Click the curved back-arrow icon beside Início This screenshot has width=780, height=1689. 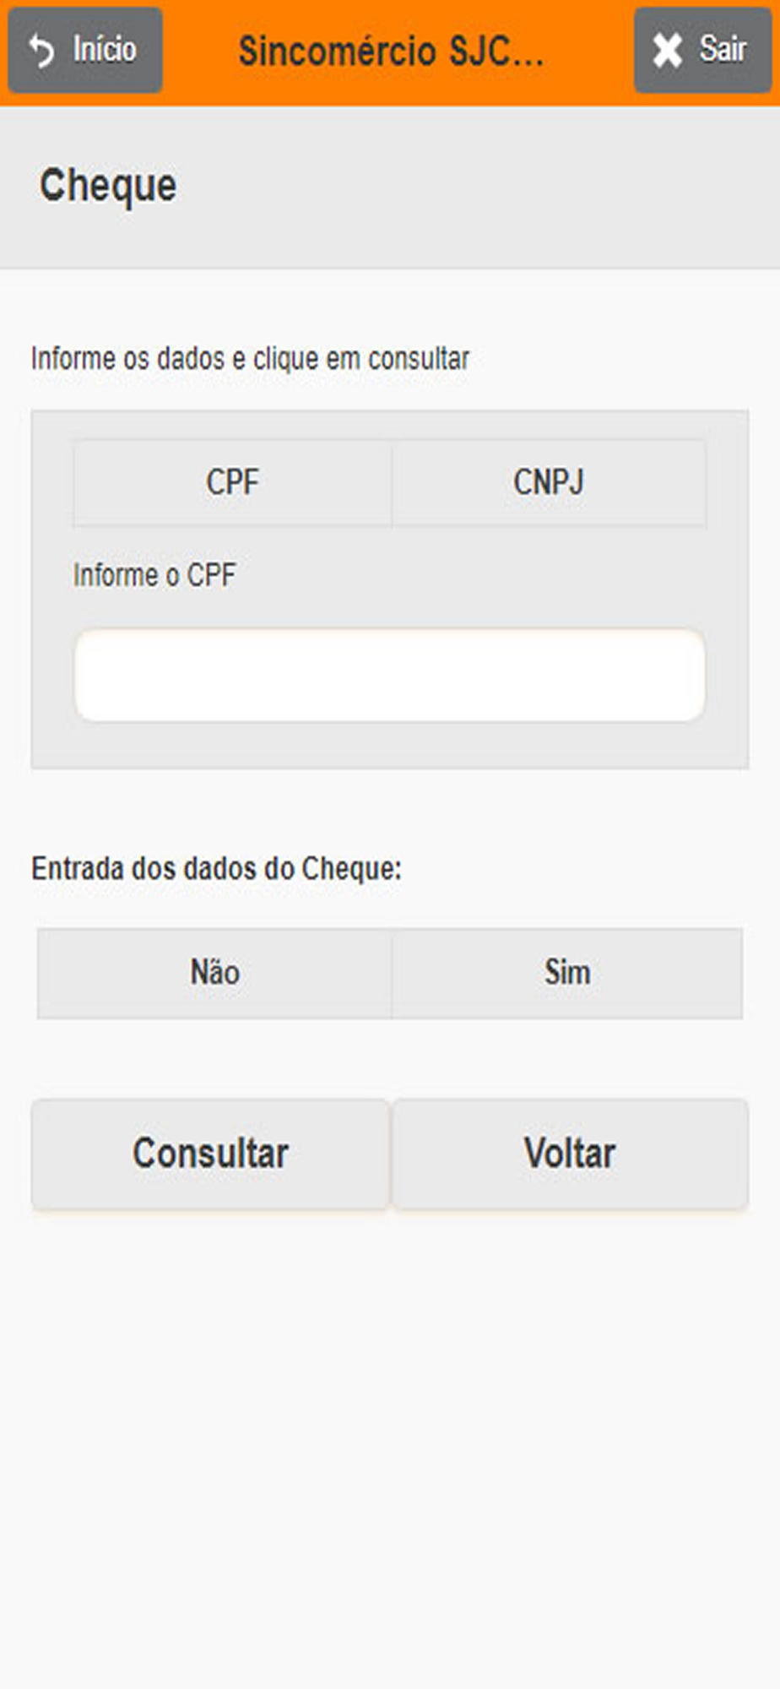41,51
